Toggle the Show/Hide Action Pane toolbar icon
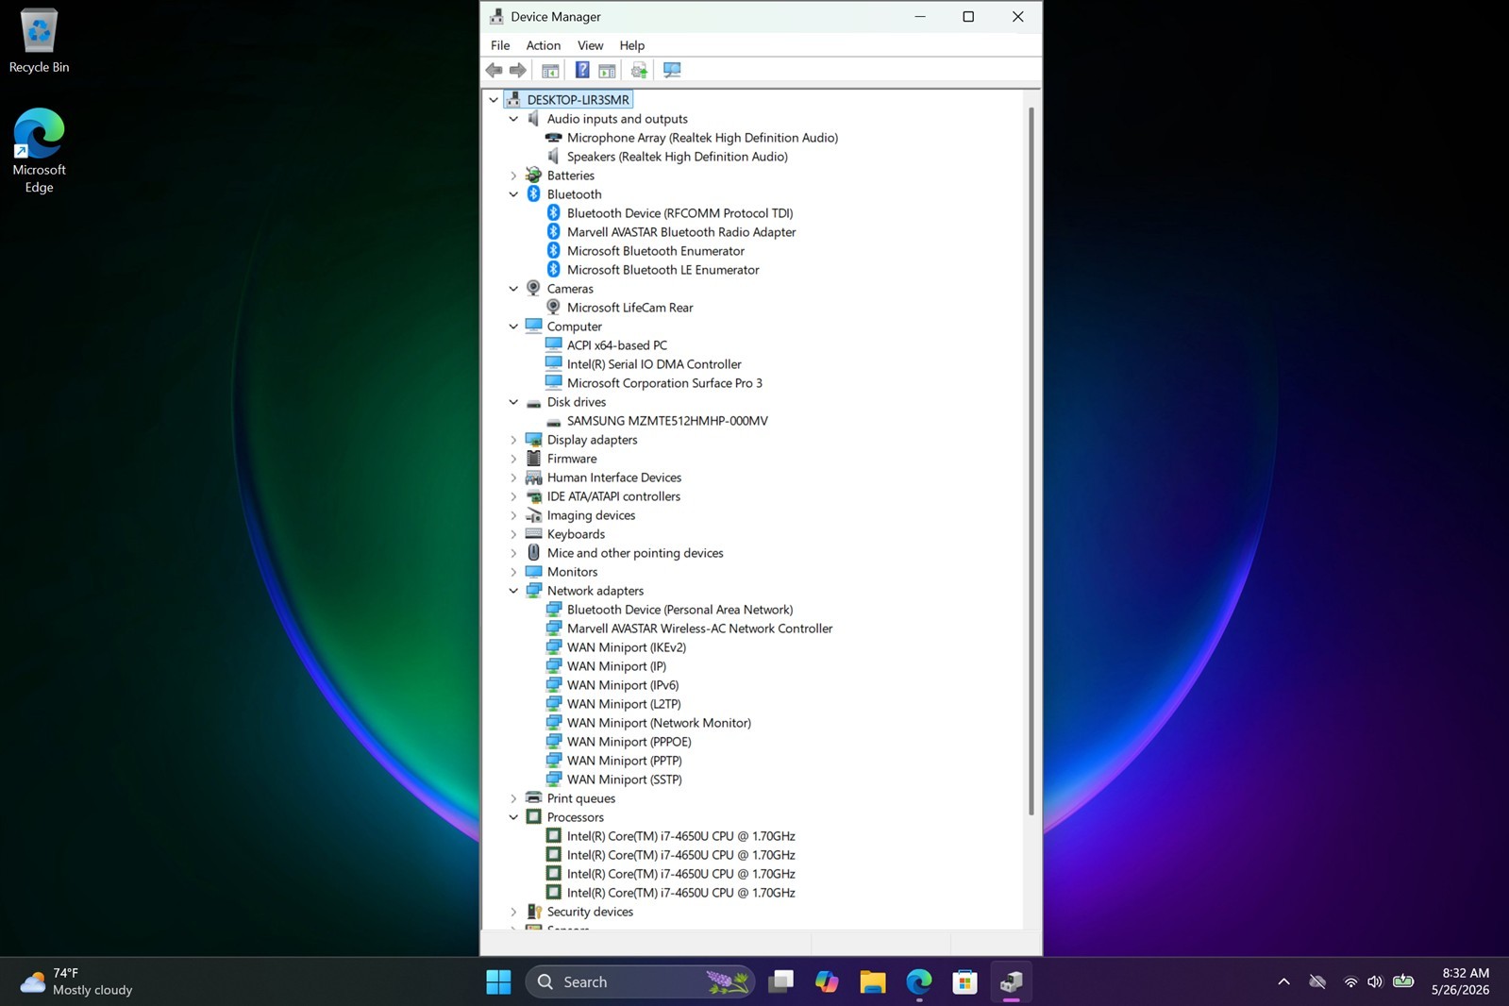 click(608, 70)
